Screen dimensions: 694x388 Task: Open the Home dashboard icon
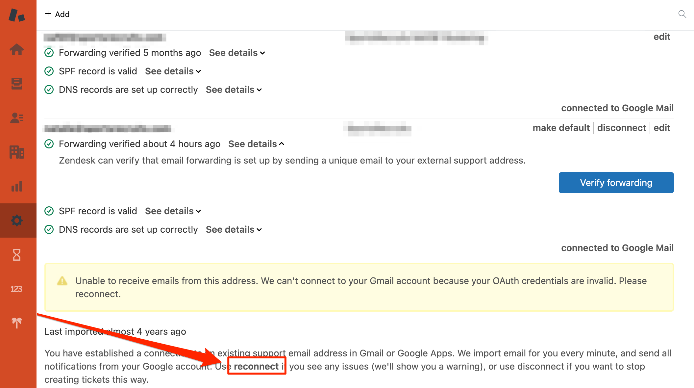(17, 50)
